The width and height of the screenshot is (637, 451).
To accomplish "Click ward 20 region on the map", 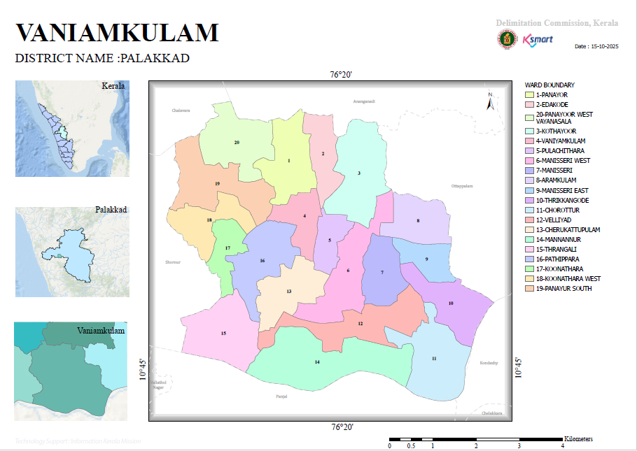I will pyautogui.click(x=237, y=143).
